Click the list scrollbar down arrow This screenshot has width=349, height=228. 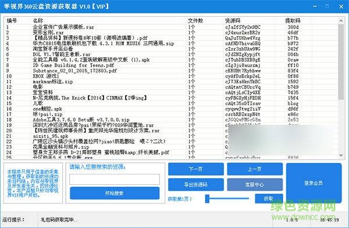341,155
